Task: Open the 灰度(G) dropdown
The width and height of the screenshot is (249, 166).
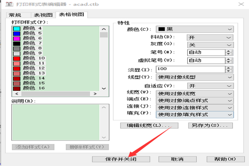Action: tap(210, 45)
